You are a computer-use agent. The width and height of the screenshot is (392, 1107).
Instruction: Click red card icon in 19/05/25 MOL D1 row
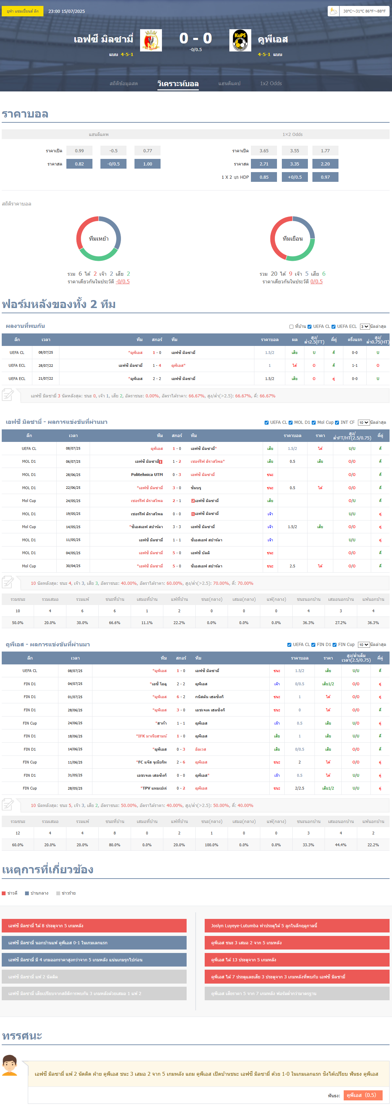pos(193,514)
